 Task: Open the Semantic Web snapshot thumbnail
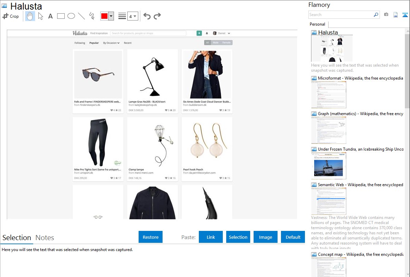[x=329, y=201]
